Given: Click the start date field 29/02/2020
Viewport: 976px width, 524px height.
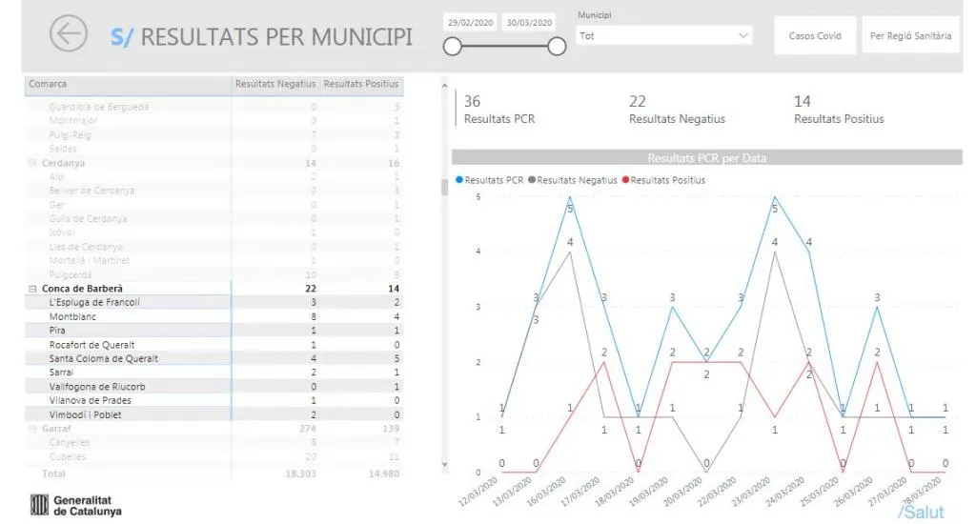Looking at the screenshot, I should click(471, 23).
